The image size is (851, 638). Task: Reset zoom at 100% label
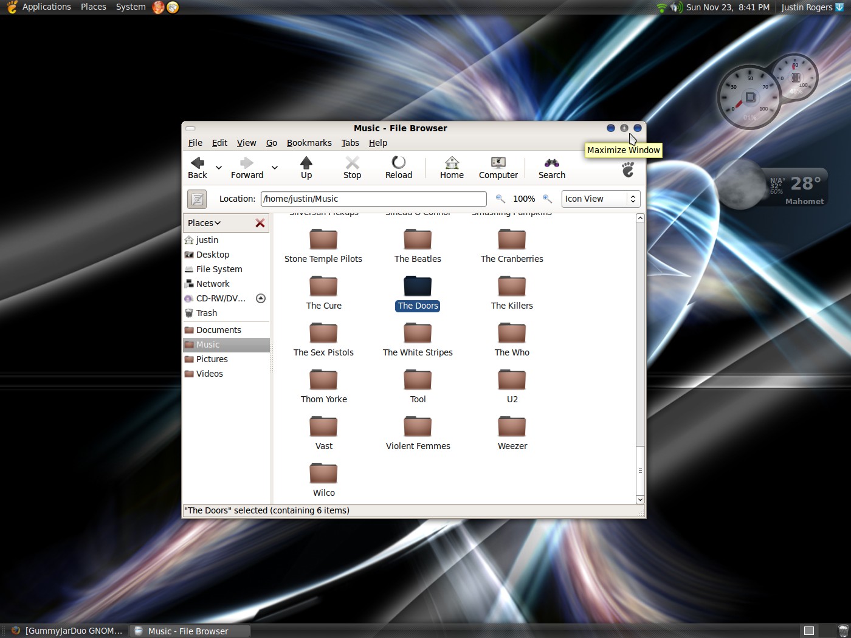[x=524, y=199]
